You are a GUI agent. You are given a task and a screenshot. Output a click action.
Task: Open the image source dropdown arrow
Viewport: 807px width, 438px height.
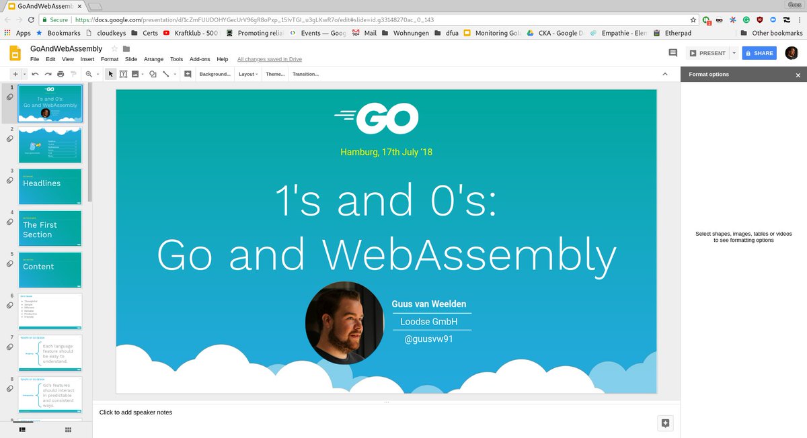click(143, 74)
